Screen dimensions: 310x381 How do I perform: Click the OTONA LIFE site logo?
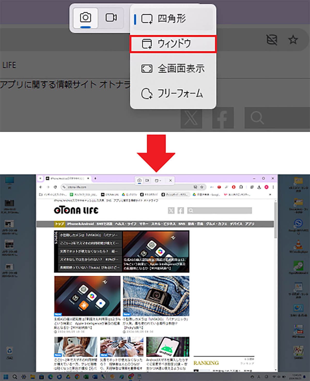click(76, 210)
